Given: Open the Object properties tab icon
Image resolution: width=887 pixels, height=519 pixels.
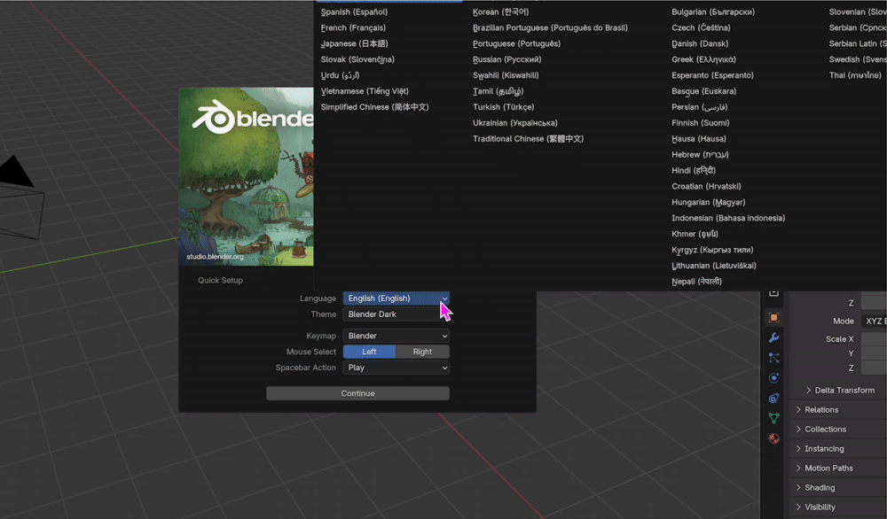Looking at the screenshot, I should (x=773, y=317).
